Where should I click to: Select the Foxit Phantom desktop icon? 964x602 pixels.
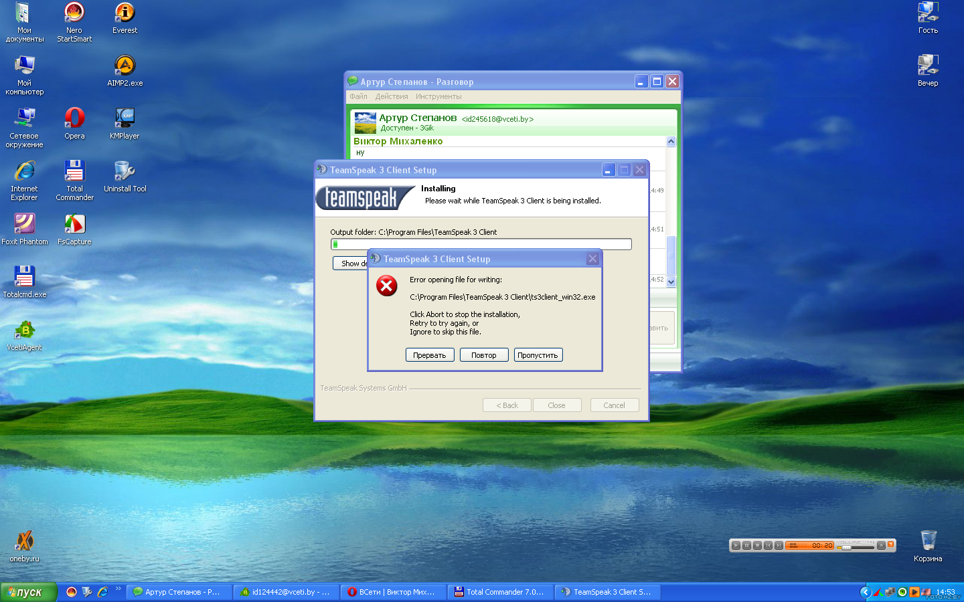point(24,229)
